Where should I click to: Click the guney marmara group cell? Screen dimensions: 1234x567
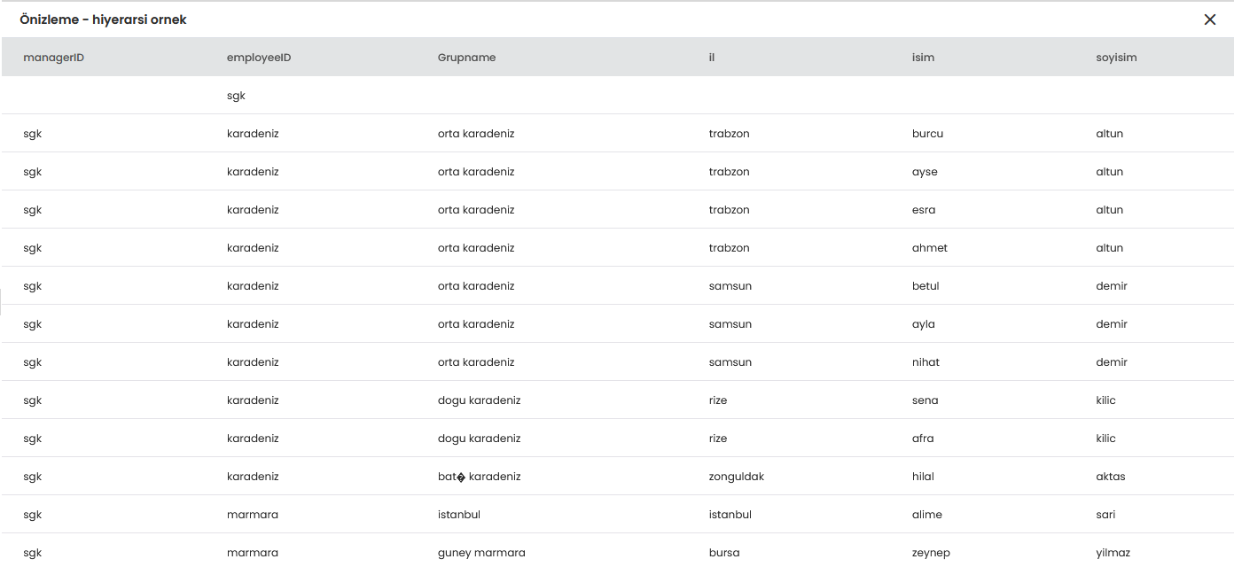(x=481, y=553)
